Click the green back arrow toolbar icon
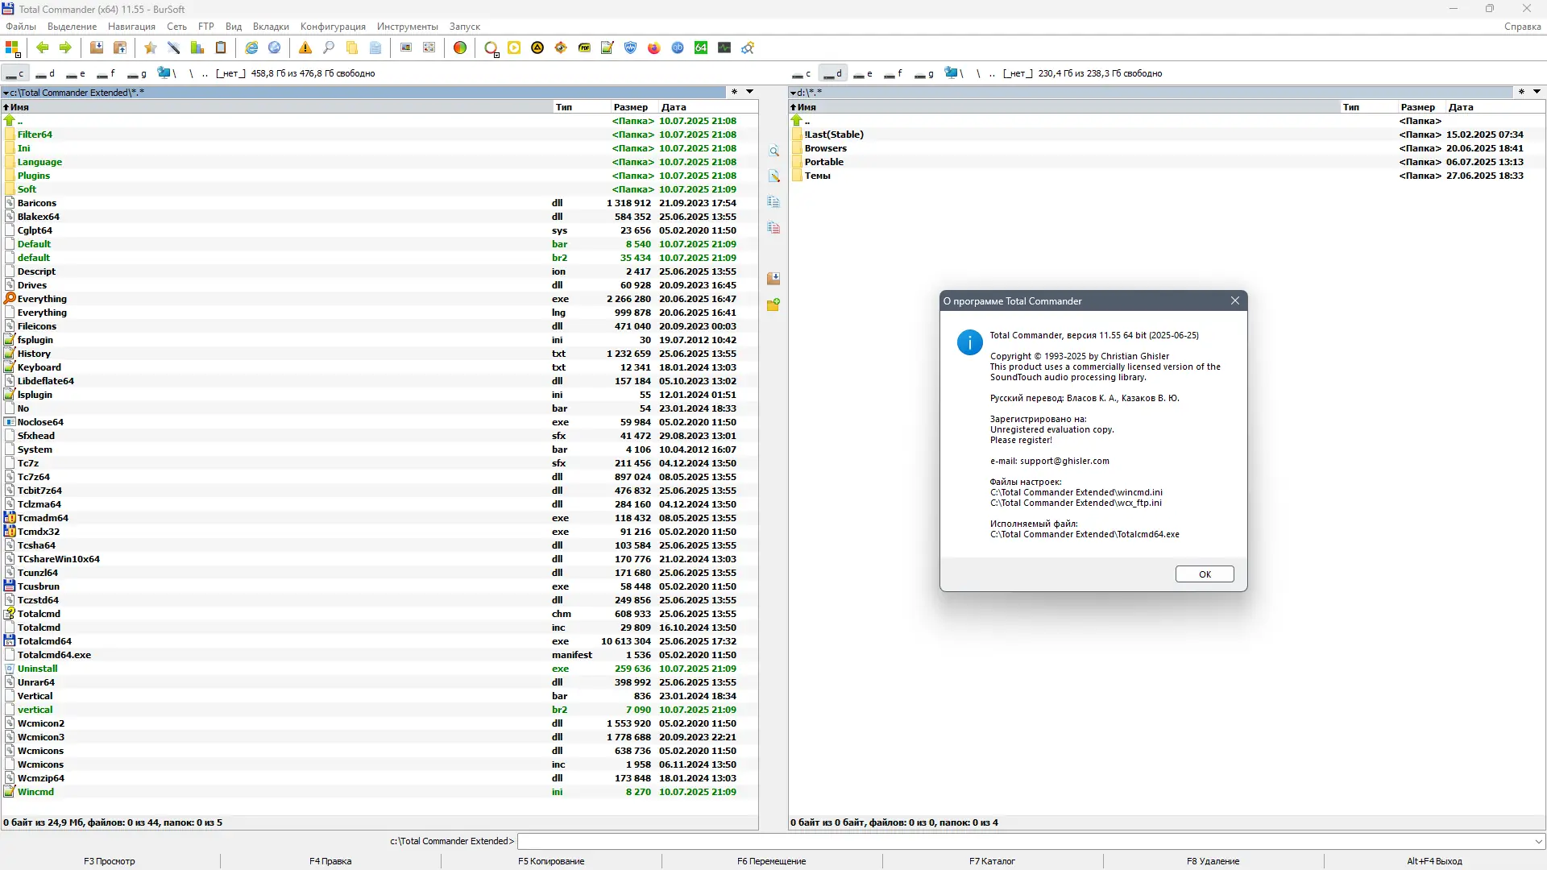The image size is (1547, 870). tap(43, 48)
